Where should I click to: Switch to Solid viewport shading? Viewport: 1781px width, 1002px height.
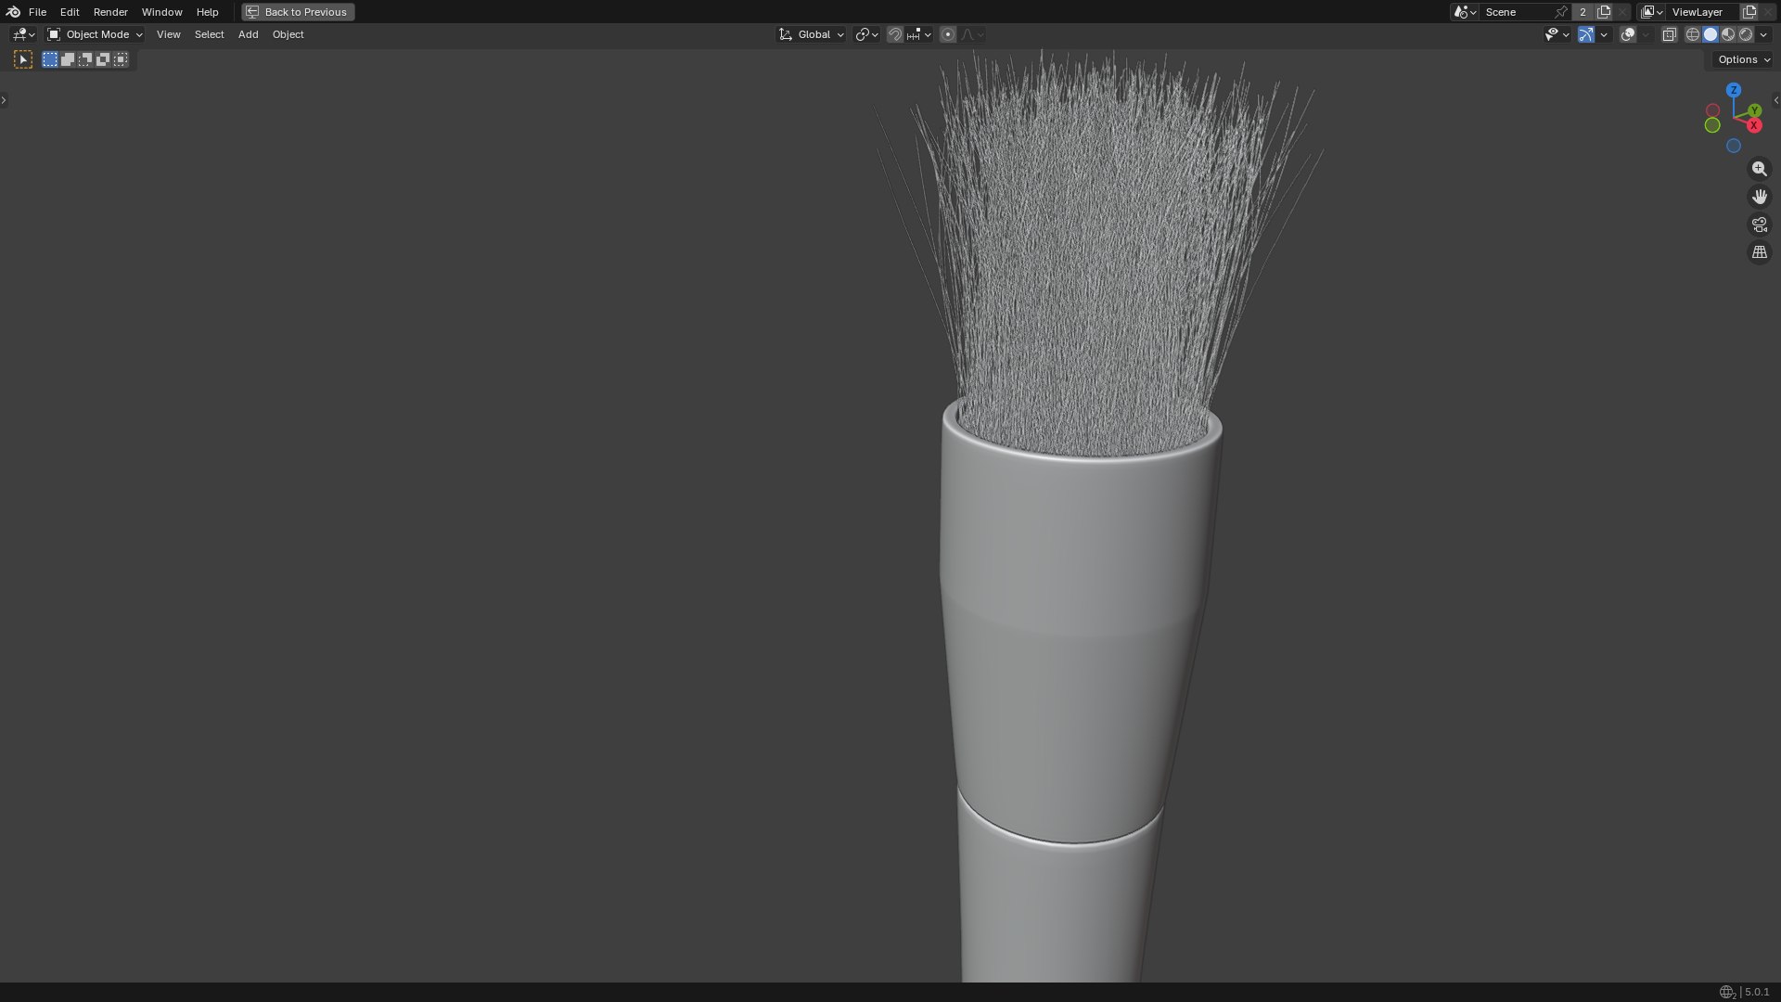click(x=1711, y=34)
